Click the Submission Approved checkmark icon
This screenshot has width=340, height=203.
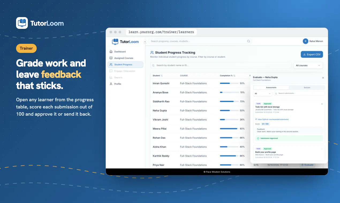pyautogui.click(x=258, y=138)
